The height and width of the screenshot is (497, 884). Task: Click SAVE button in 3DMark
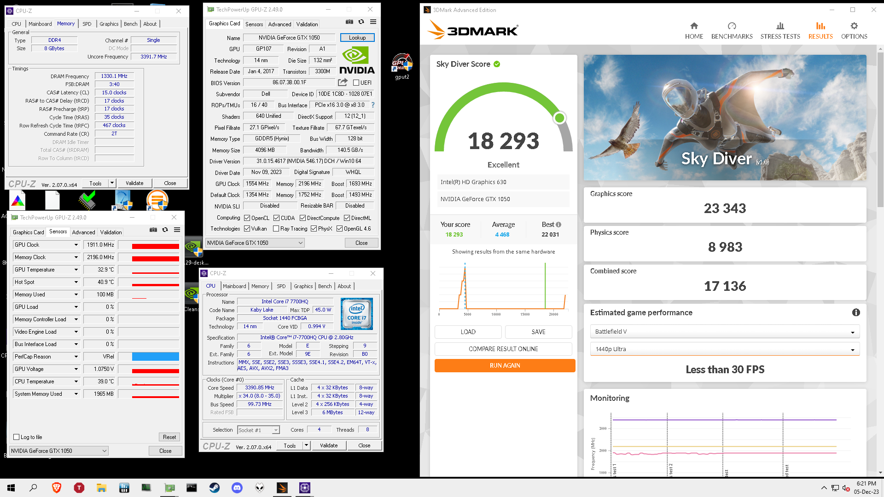538,332
